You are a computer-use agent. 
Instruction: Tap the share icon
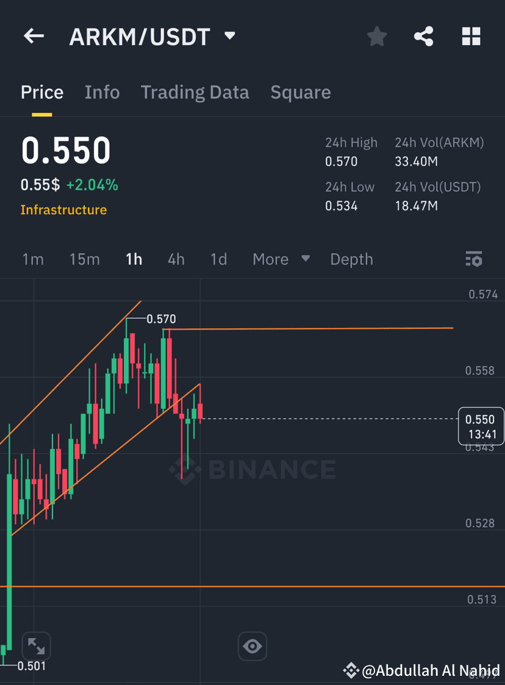424,36
